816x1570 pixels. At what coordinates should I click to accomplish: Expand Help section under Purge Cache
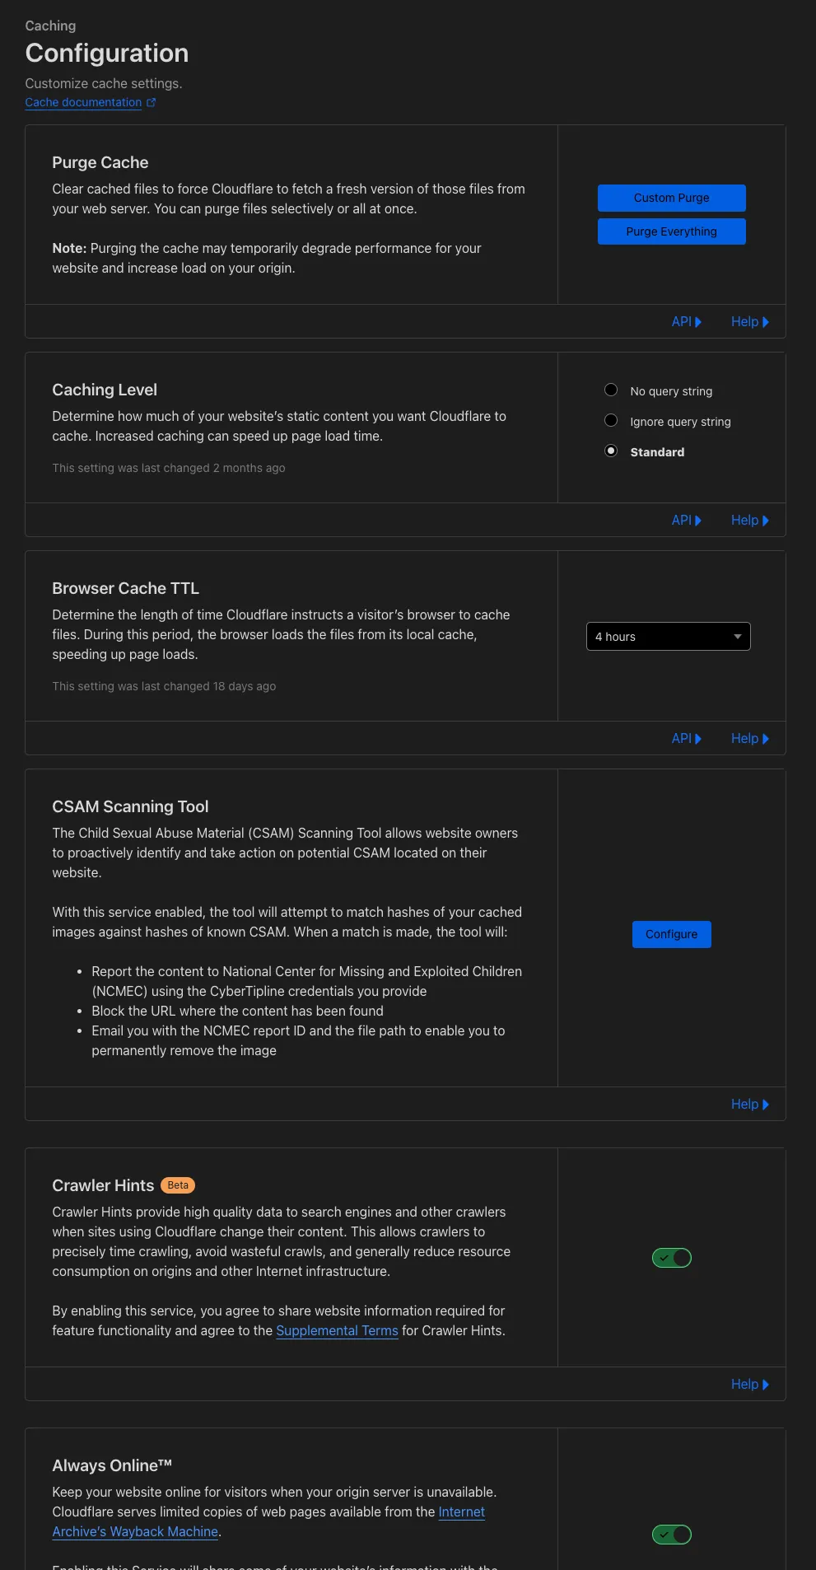coord(749,322)
